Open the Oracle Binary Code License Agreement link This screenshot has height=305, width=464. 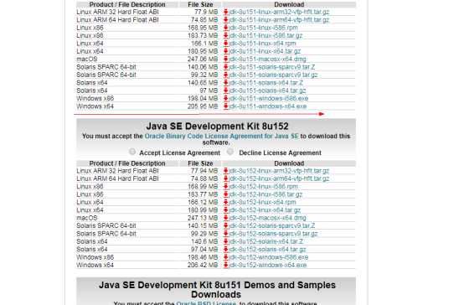(221, 137)
